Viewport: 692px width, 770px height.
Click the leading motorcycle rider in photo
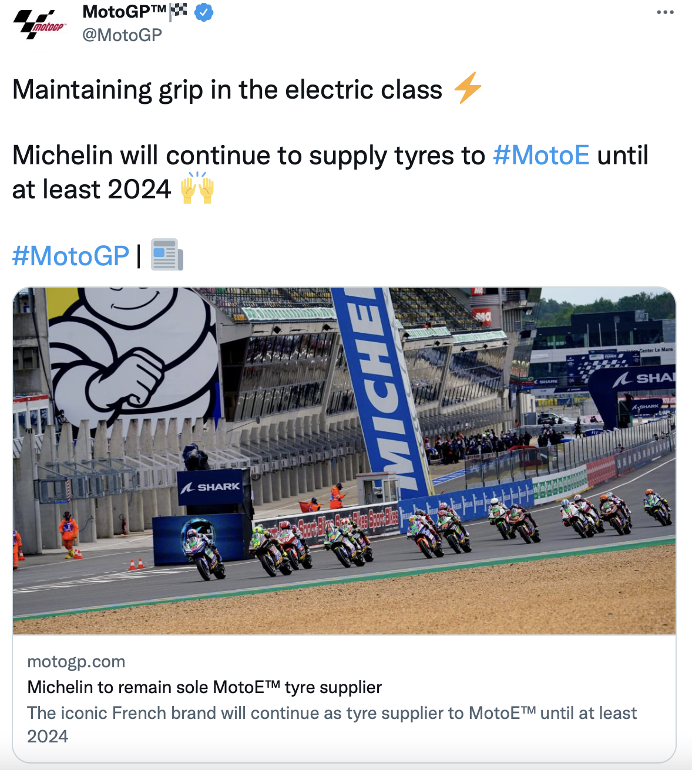pyautogui.click(x=202, y=552)
